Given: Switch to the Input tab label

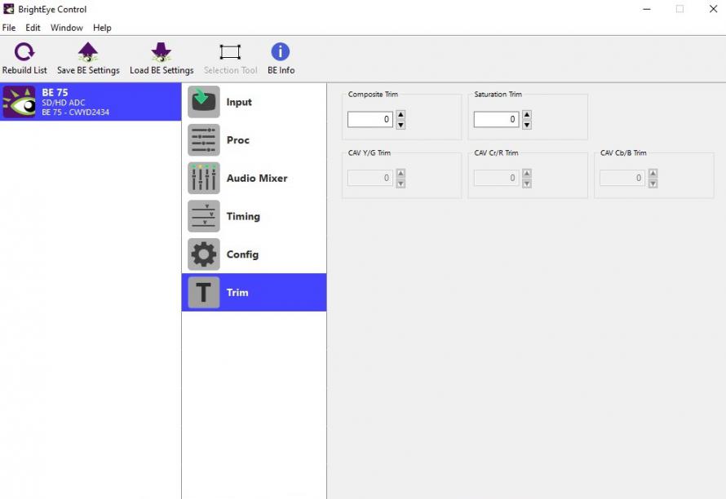Looking at the screenshot, I should click(x=239, y=102).
